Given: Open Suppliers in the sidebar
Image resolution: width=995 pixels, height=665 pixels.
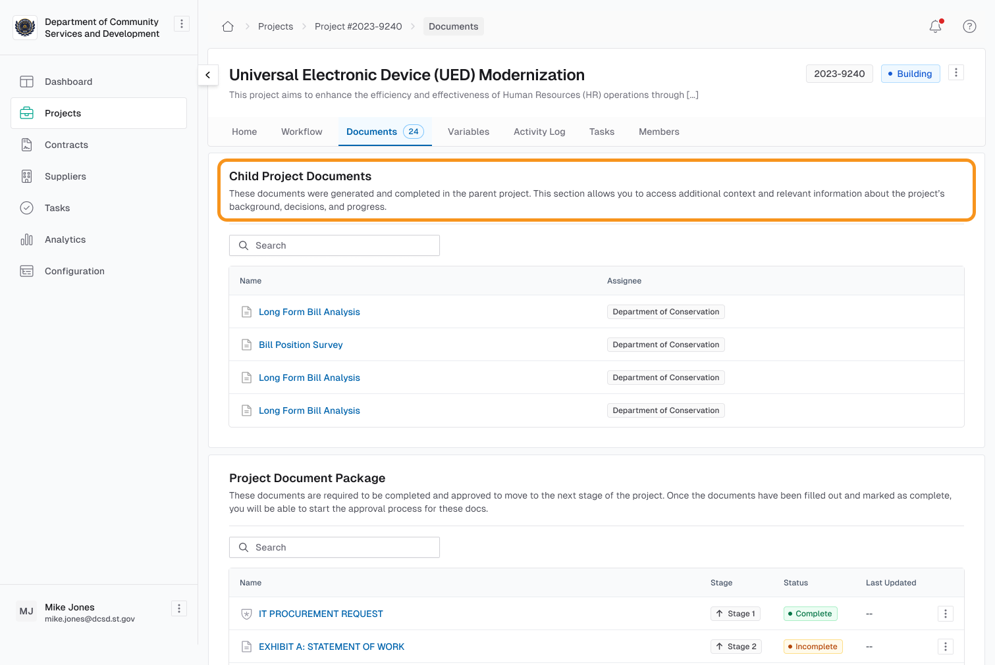Looking at the screenshot, I should tap(65, 176).
